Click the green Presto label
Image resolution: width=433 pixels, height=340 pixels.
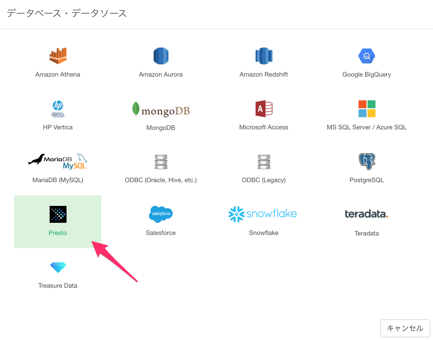pos(58,233)
